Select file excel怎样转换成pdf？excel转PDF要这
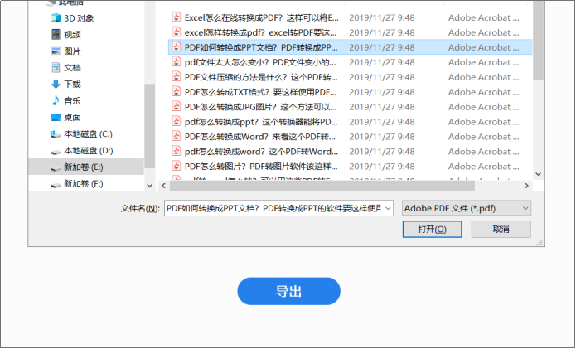This screenshot has height=349, width=576. tap(260, 32)
